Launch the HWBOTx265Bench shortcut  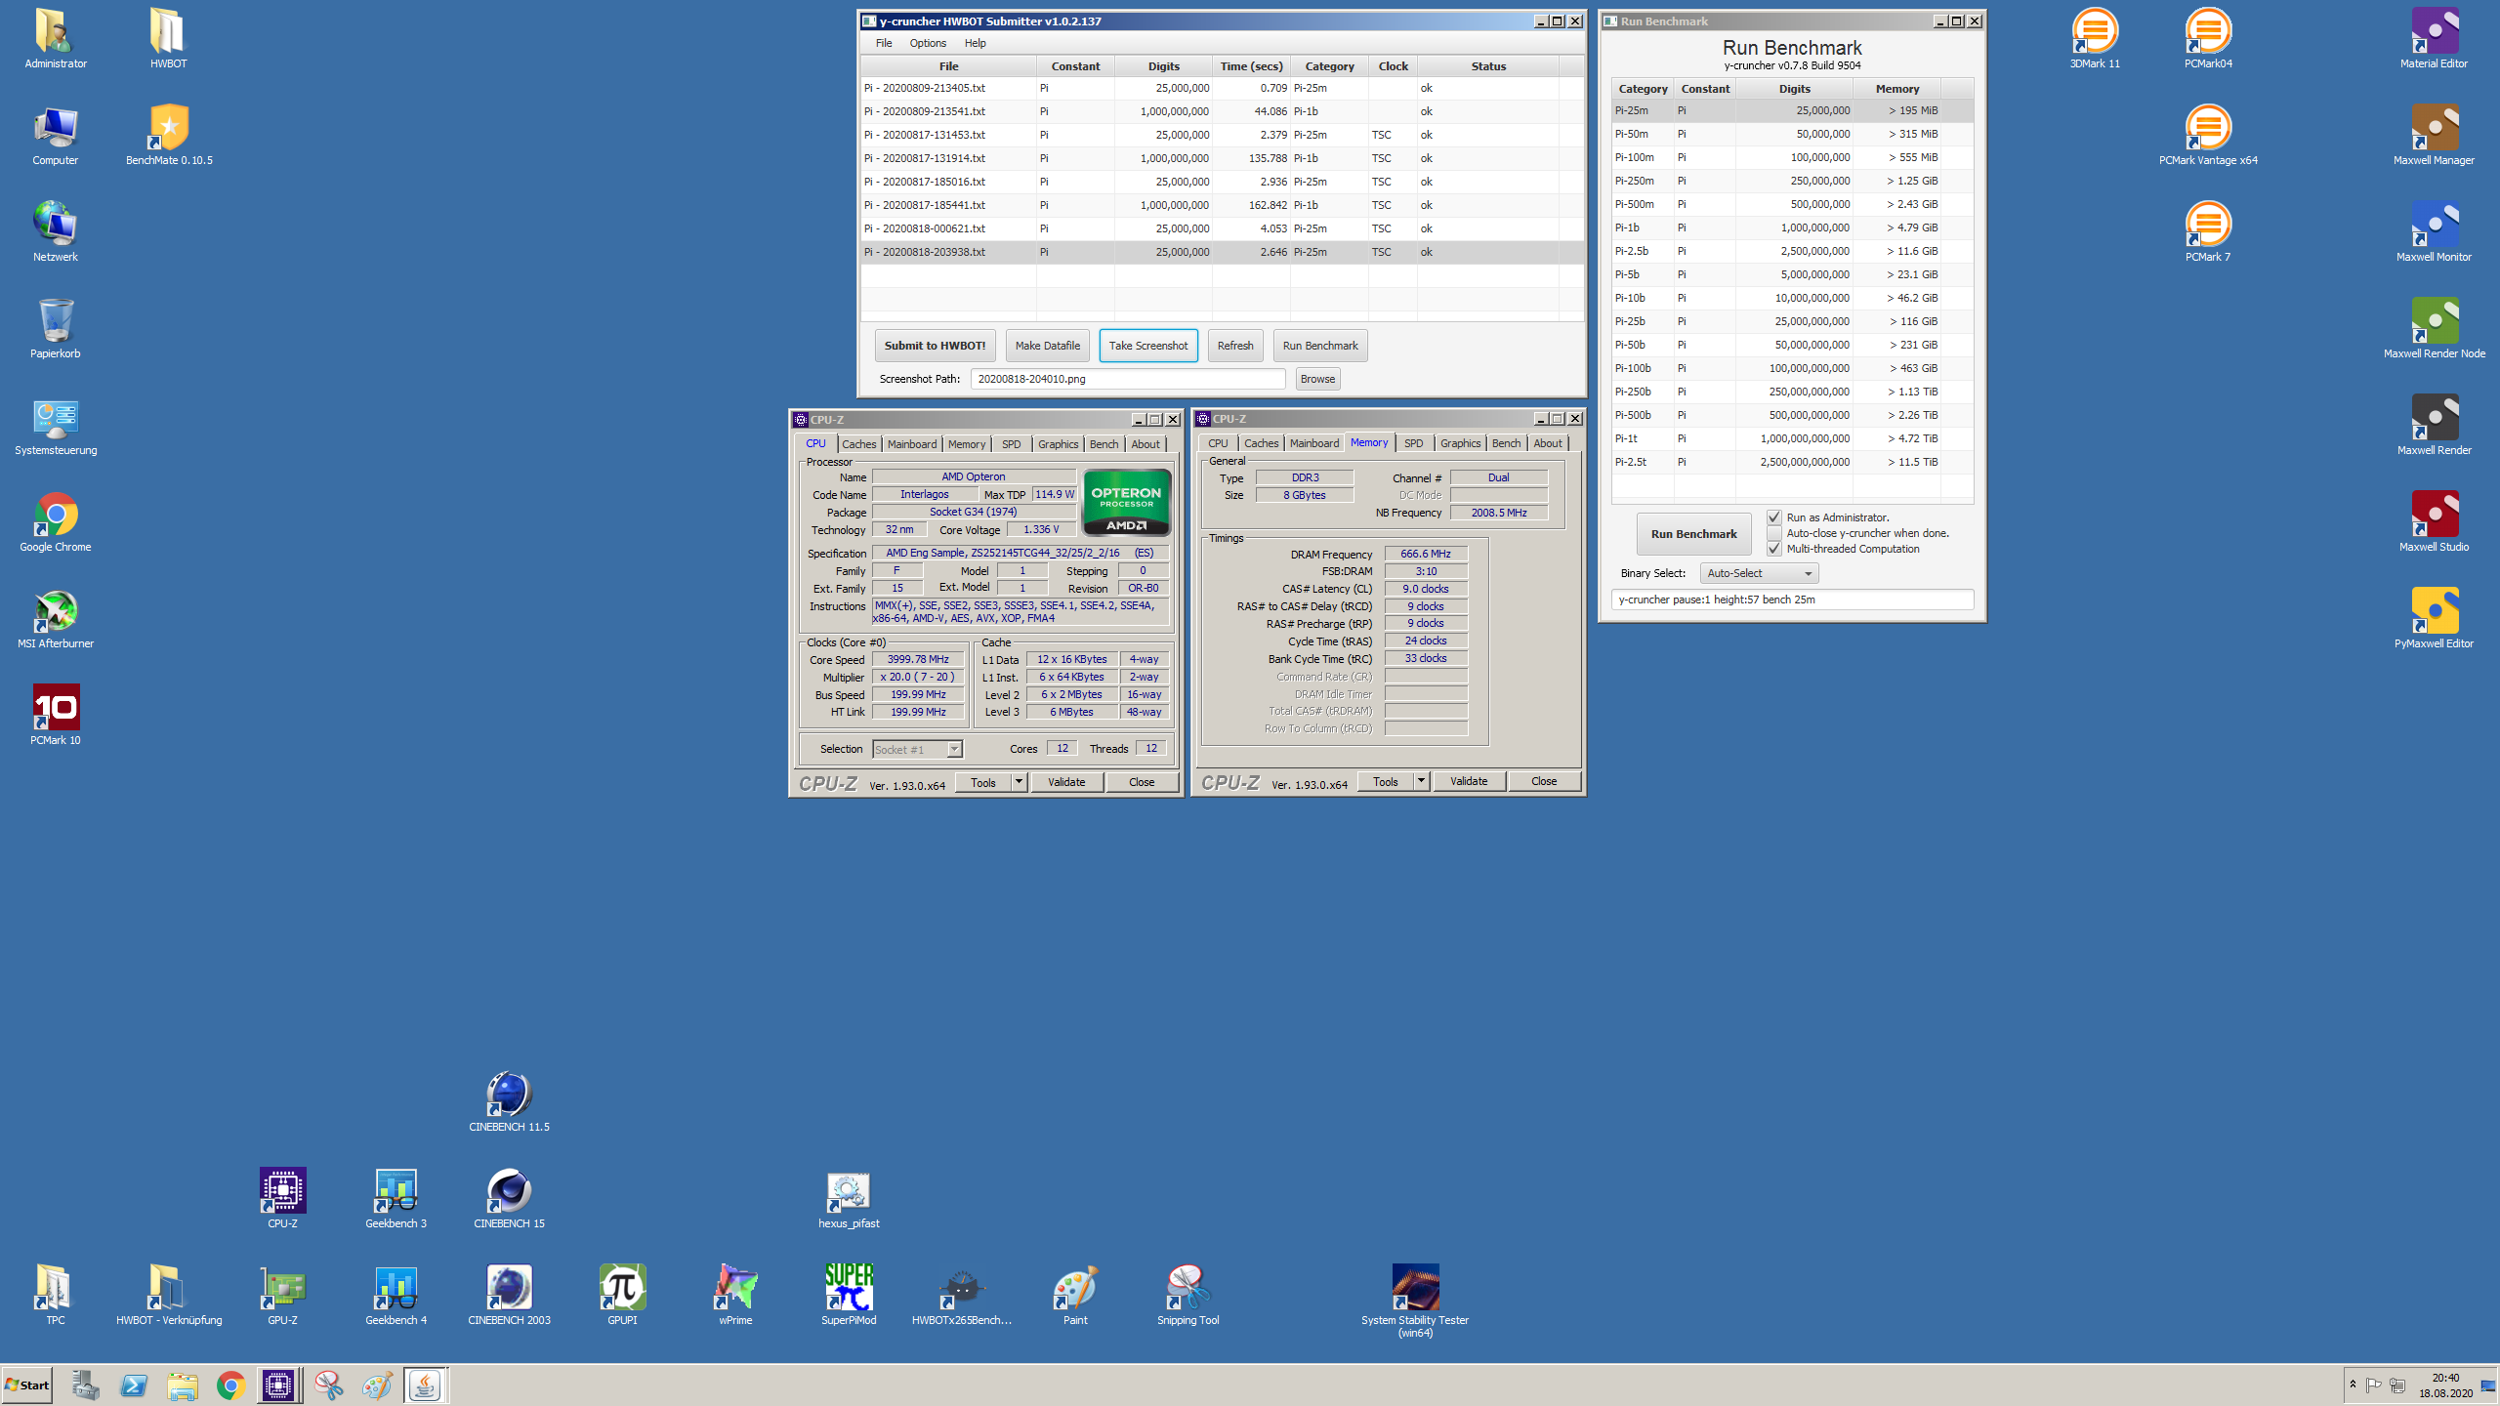point(962,1295)
